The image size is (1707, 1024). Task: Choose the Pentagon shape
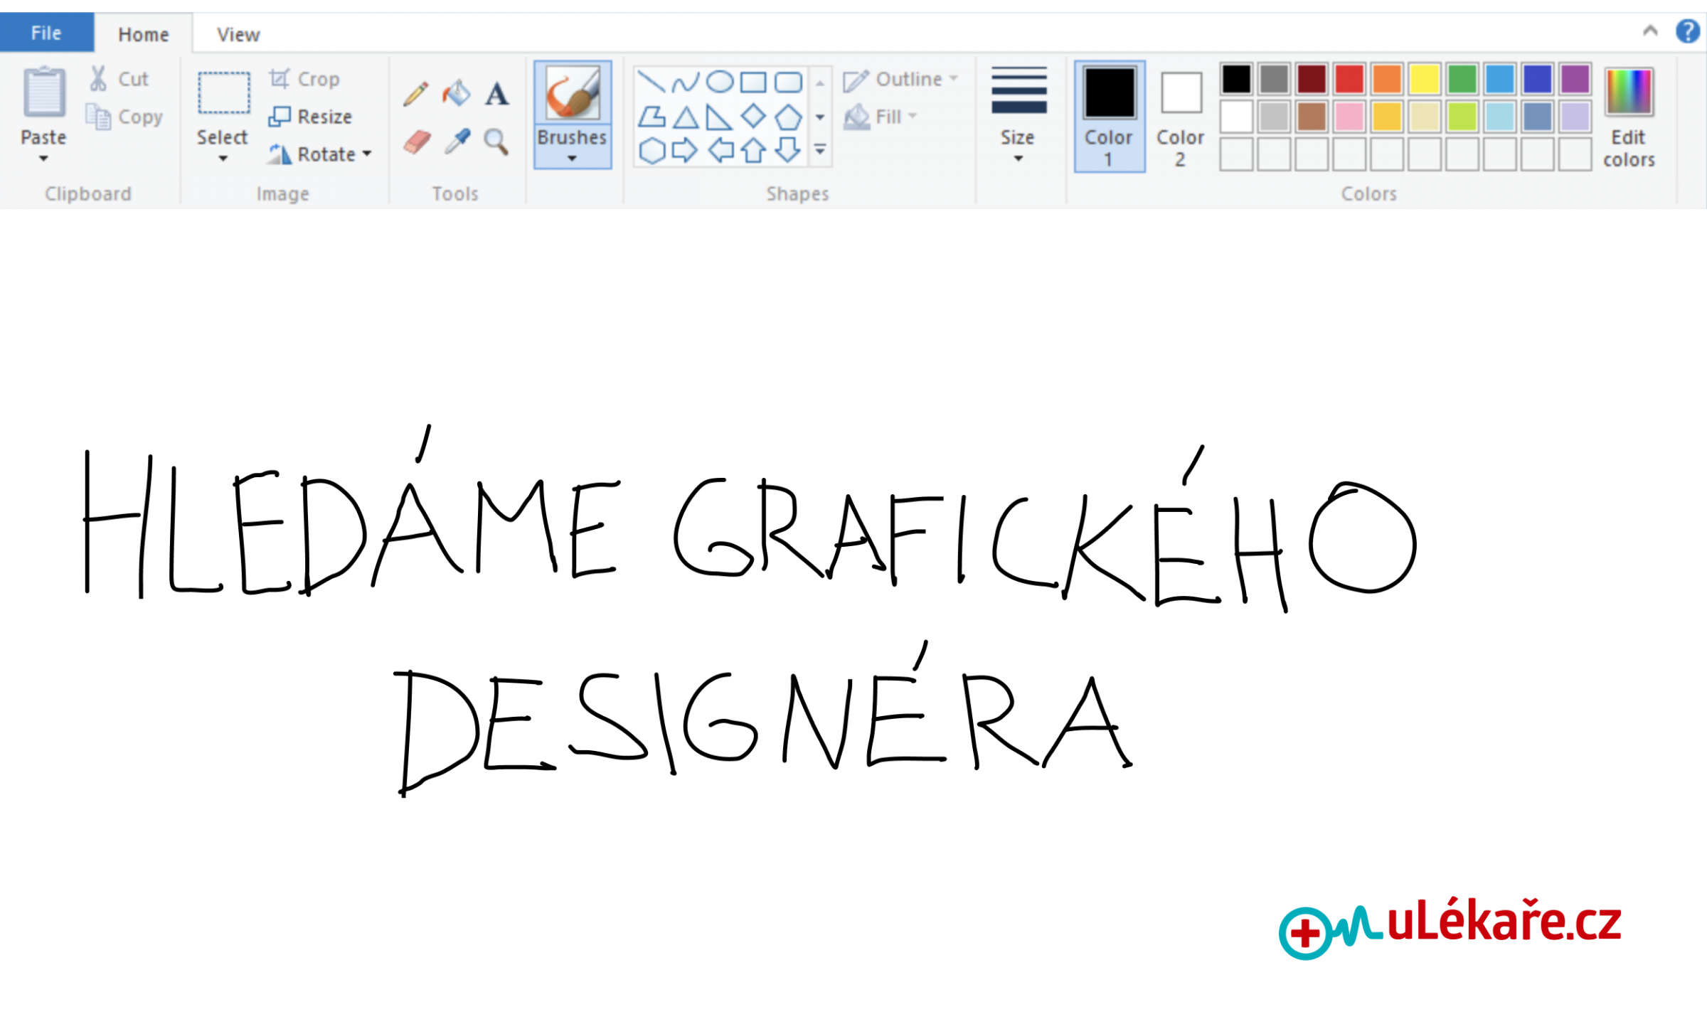[788, 117]
